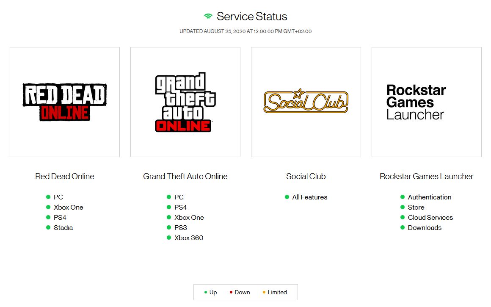Open the Grand Theft Auto Online section title
Image resolution: width=491 pixels, height=307 pixels.
[x=185, y=176]
